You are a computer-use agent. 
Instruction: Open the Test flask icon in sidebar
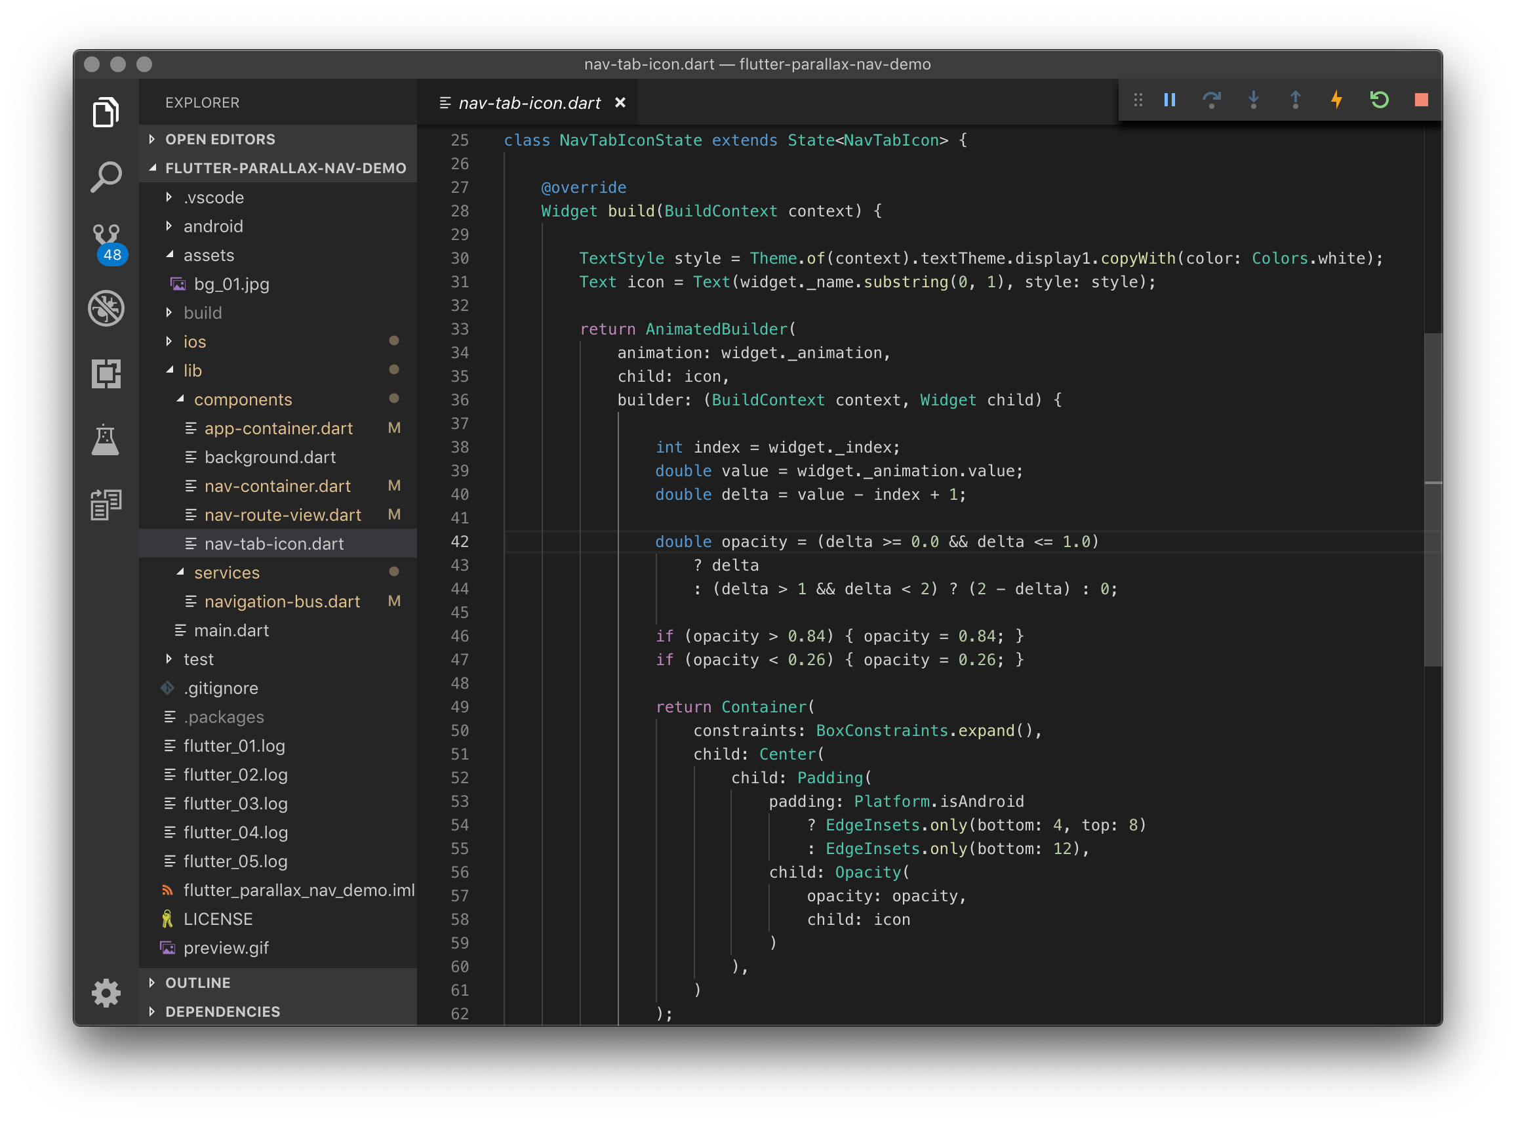click(107, 439)
